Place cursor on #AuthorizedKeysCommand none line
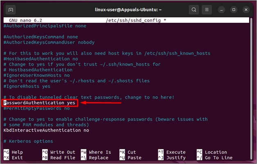This screenshot has width=257, height=164. [41, 37]
